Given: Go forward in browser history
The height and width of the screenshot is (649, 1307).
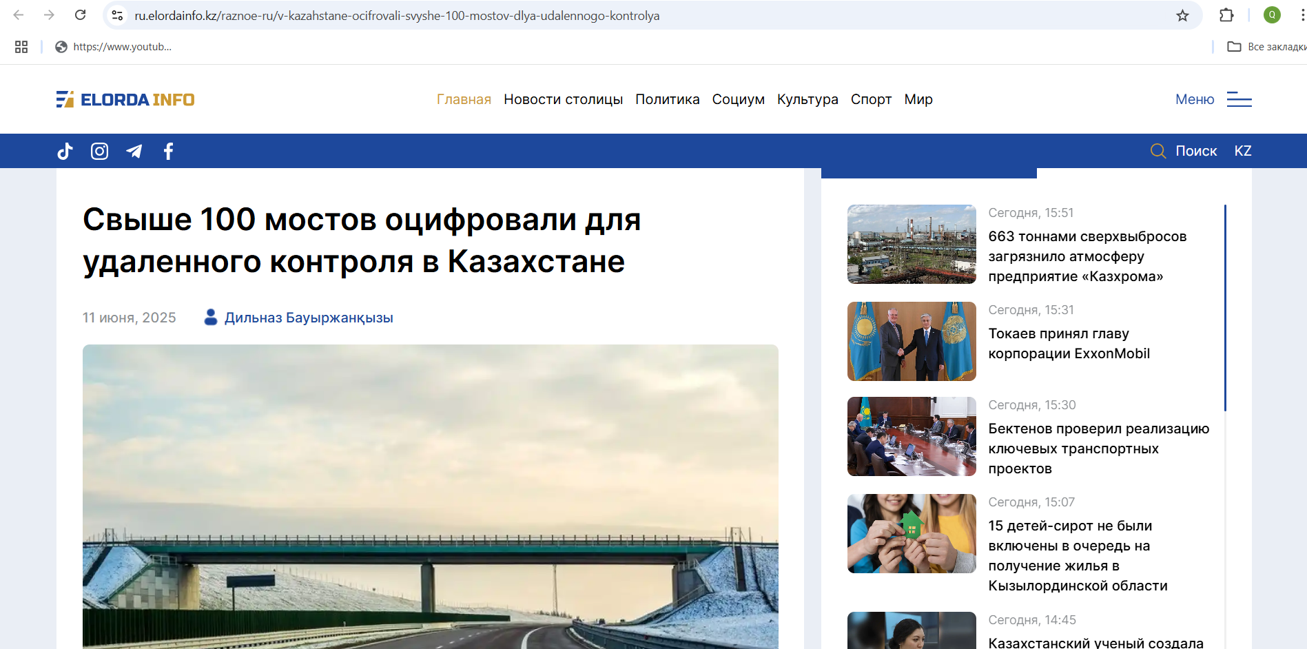Looking at the screenshot, I should 49,15.
